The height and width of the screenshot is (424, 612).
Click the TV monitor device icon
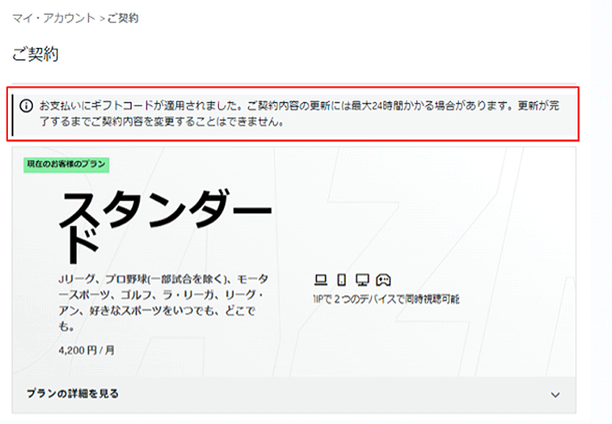click(363, 280)
